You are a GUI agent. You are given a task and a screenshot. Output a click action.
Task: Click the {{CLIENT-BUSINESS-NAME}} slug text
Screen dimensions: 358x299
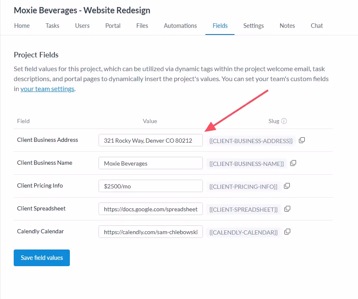click(x=247, y=164)
